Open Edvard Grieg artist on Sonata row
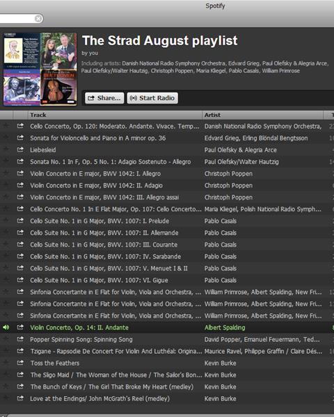334x417 pixels. pos(221,138)
